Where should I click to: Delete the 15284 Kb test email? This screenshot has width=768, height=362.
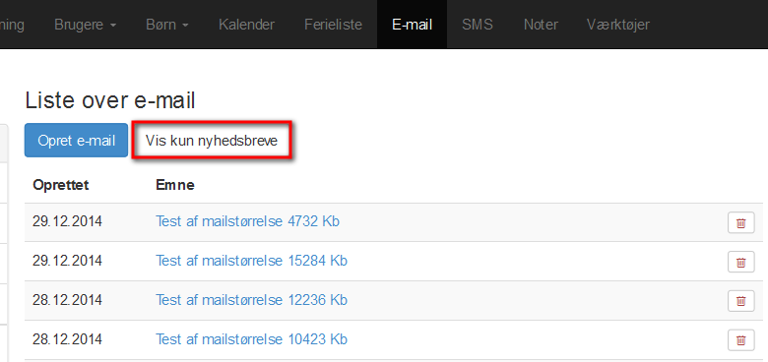[741, 263]
